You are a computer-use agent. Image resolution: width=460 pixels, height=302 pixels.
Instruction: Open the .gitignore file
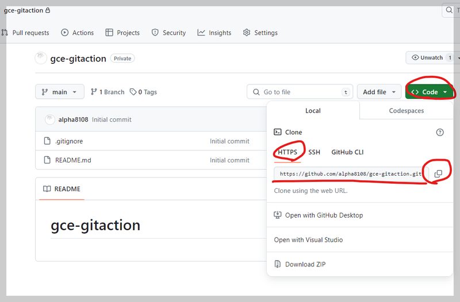69,141
